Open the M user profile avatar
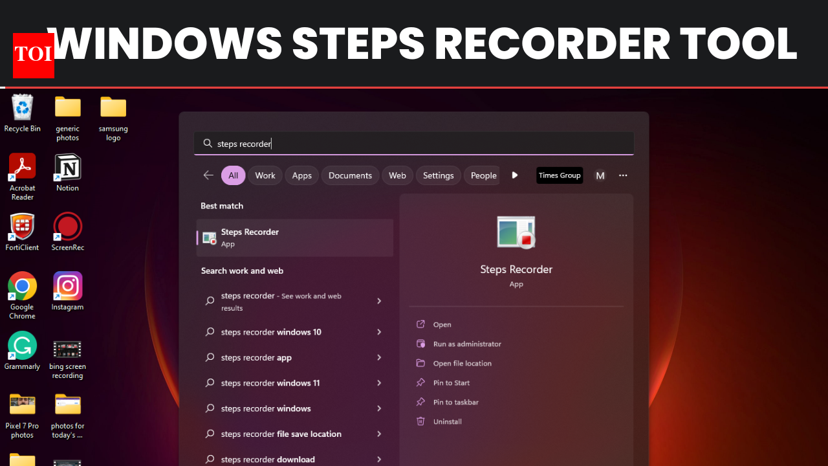This screenshot has width=828, height=466. point(600,175)
